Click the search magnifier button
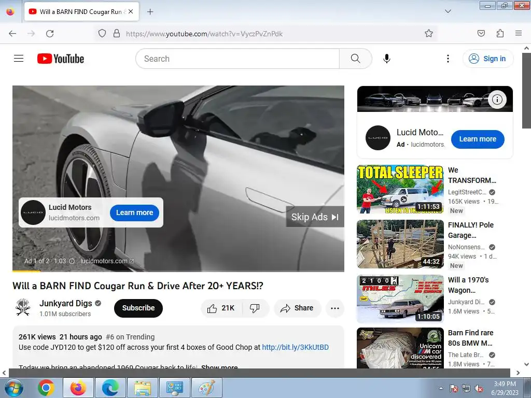Image resolution: width=531 pixels, height=398 pixels. (x=356, y=59)
